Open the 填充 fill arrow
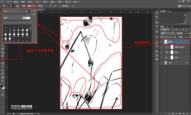This screenshot has width=191, height=115. coord(190,37)
